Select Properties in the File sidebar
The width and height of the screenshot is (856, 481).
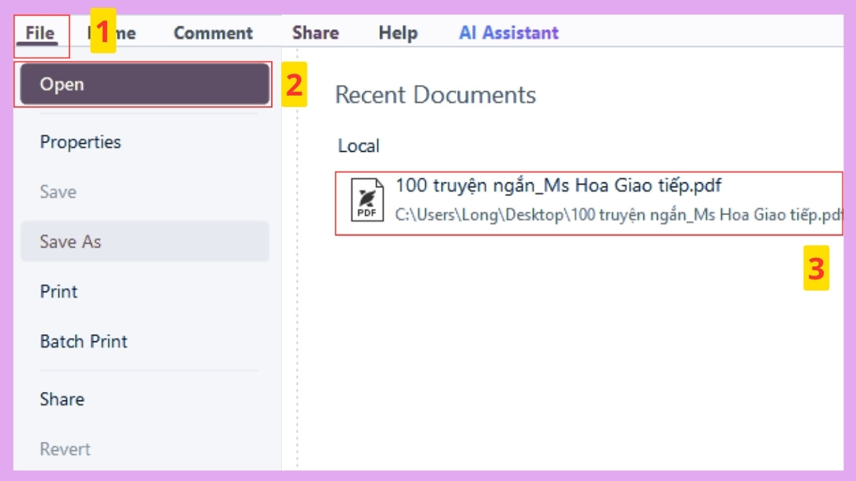[x=81, y=142]
